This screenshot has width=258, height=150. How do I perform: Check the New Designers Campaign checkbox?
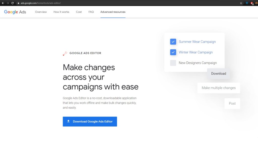tap(173, 63)
